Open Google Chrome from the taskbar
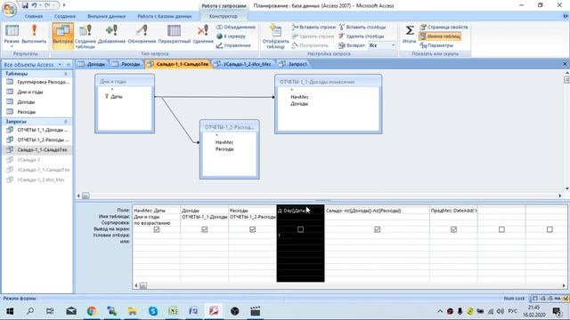 (x=92, y=311)
